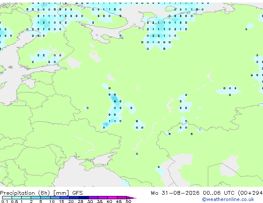
Task: Select the 5–10 mm legend color swatch
Action: coord(45,198)
